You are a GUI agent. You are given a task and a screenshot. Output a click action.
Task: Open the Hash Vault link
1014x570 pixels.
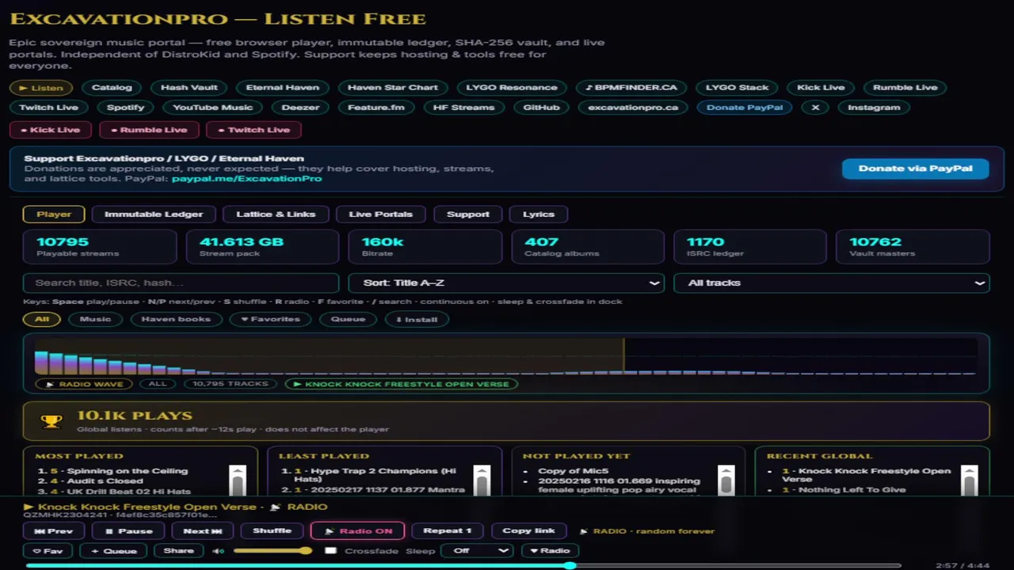pyautogui.click(x=189, y=88)
